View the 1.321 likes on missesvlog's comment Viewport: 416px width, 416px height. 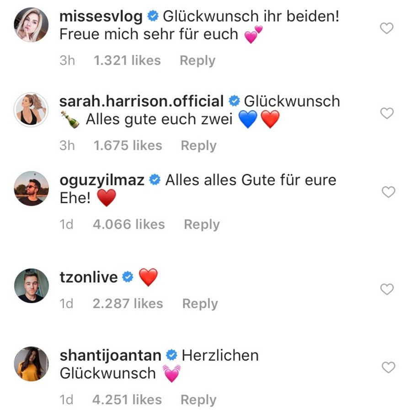pos(127,60)
